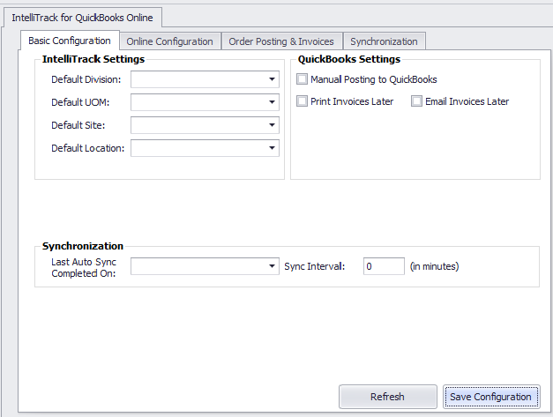553x417 pixels.
Task: Expand the Default Division dropdown
Action: point(272,79)
